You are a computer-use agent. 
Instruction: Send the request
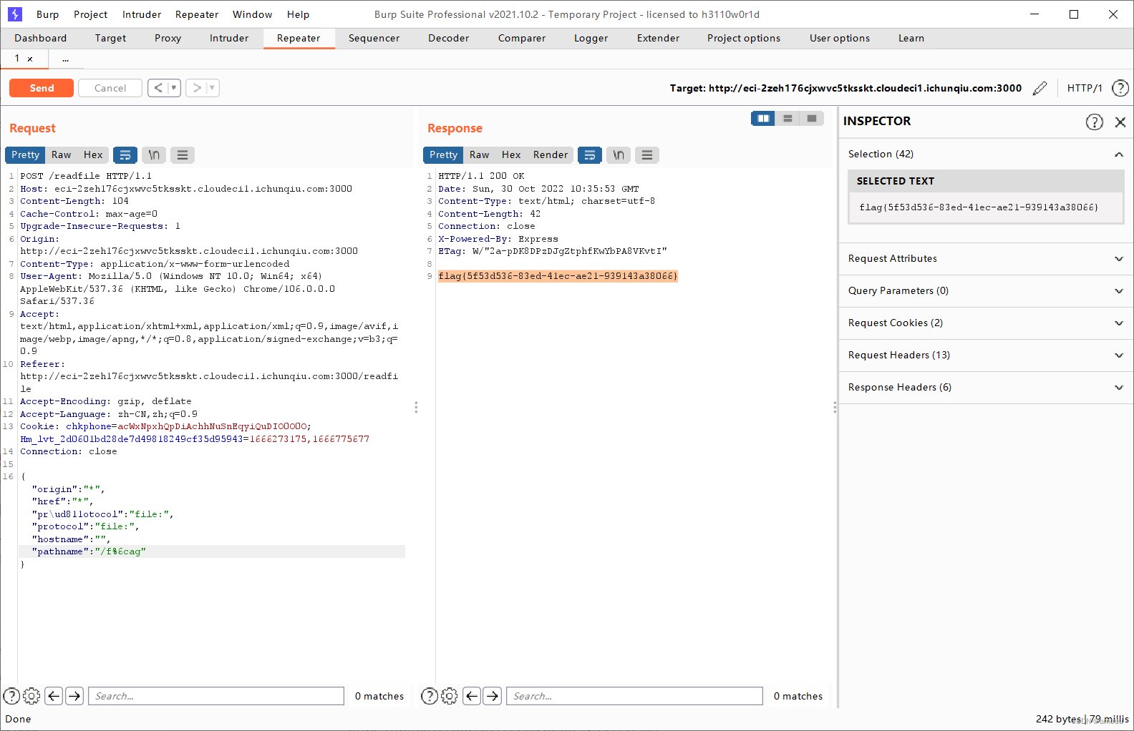click(42, 88)
